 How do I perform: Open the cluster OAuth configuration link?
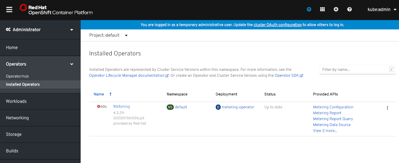[277, 25]
